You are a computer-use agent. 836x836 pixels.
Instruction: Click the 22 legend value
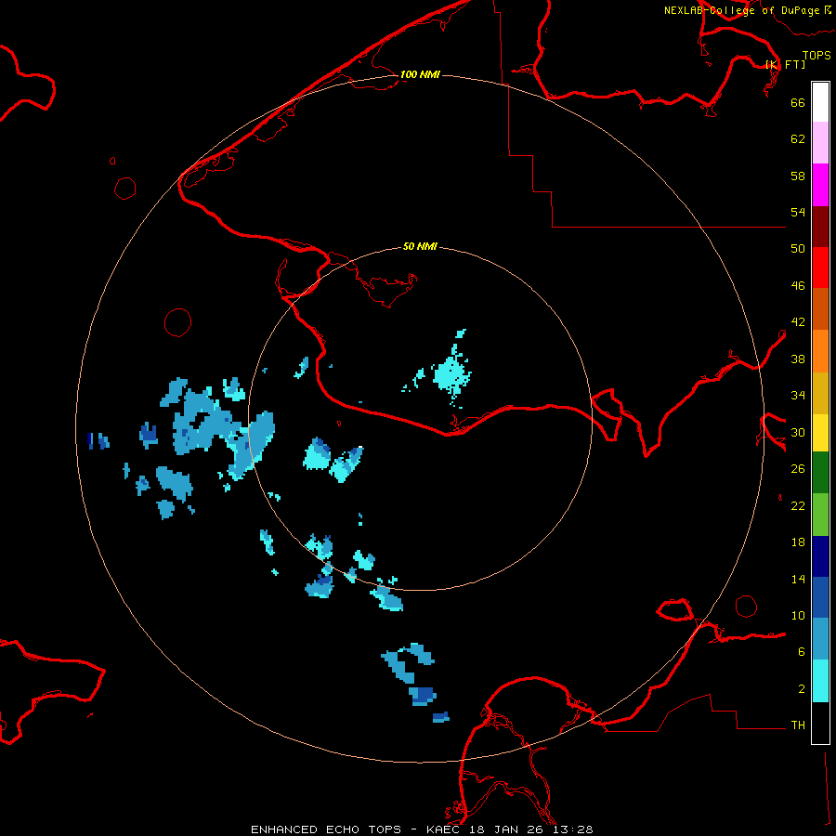tap(798, 506)
